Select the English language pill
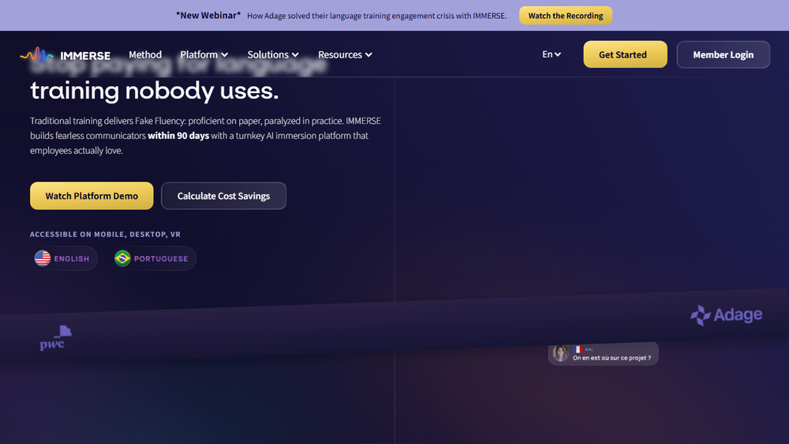The width and height of the screenshot is (789, 444). coord(64,259)
